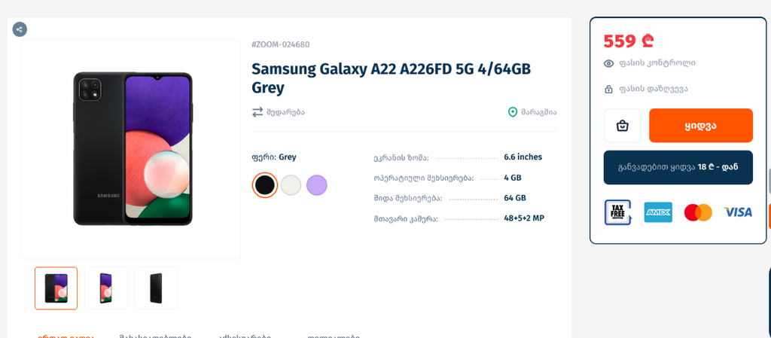
Task: Open the შედარება compare link
Action: tap(285, 112)
